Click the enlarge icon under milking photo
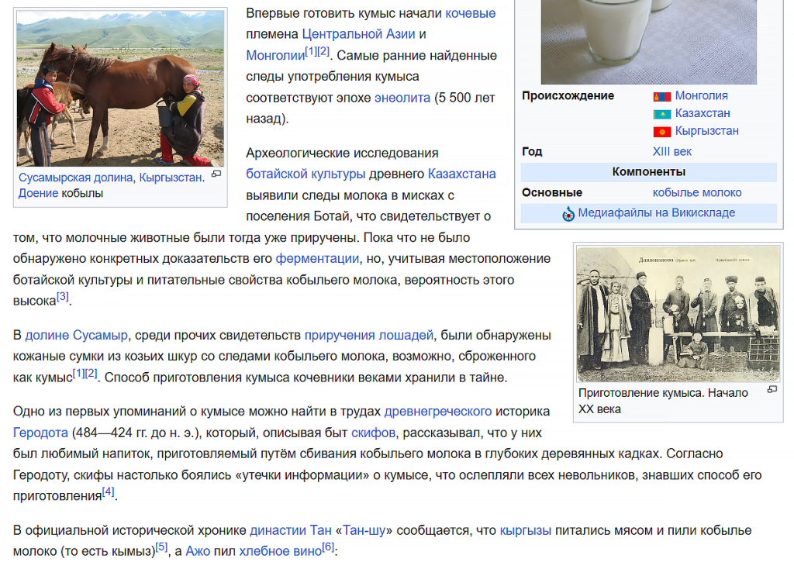This screenshot has height=562, width=794. [x=216, y=174]
